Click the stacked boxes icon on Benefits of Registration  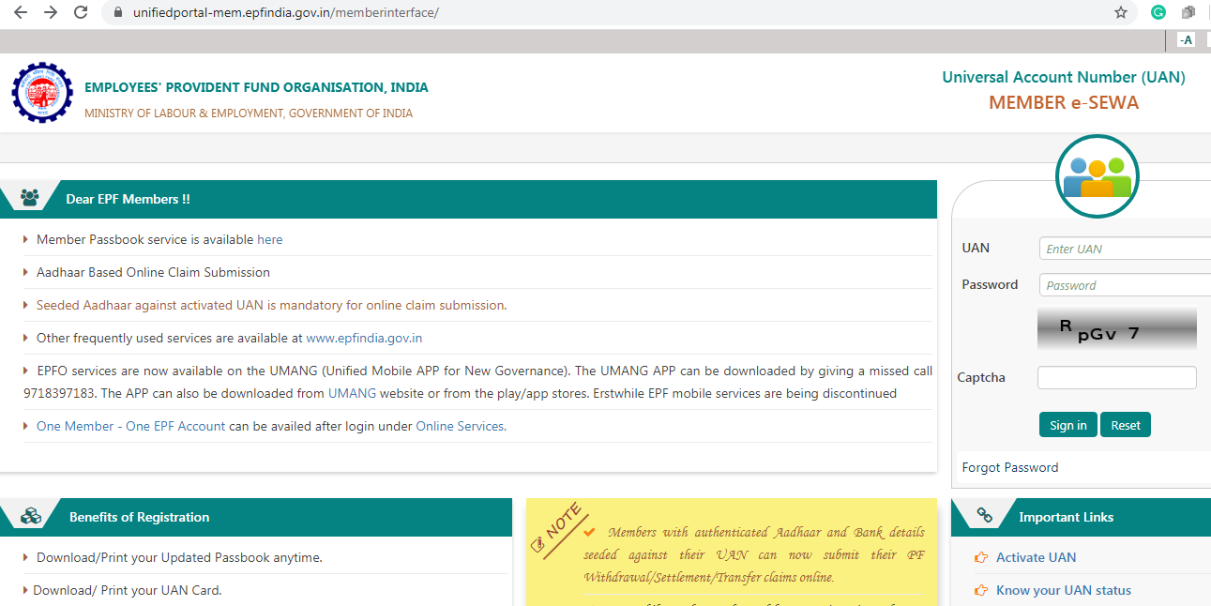click(32, 517)
